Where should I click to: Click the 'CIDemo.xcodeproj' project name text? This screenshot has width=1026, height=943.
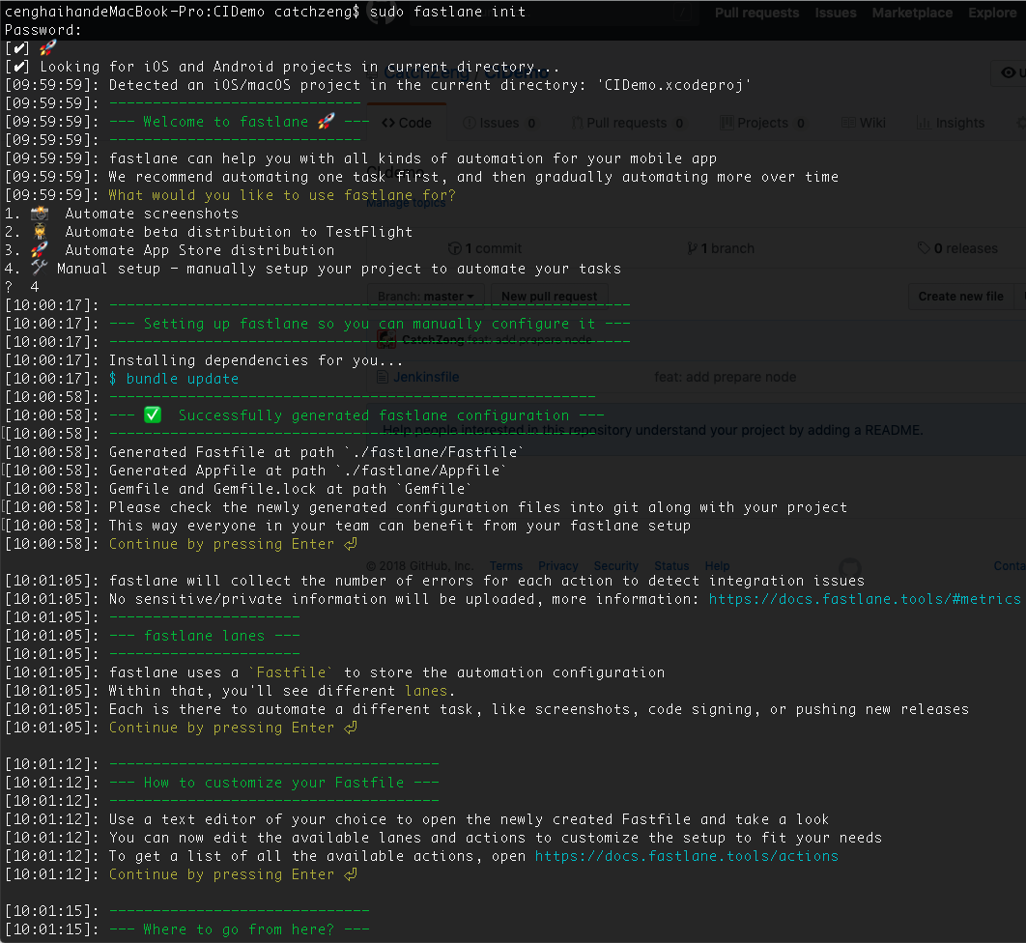click(673, 85)
